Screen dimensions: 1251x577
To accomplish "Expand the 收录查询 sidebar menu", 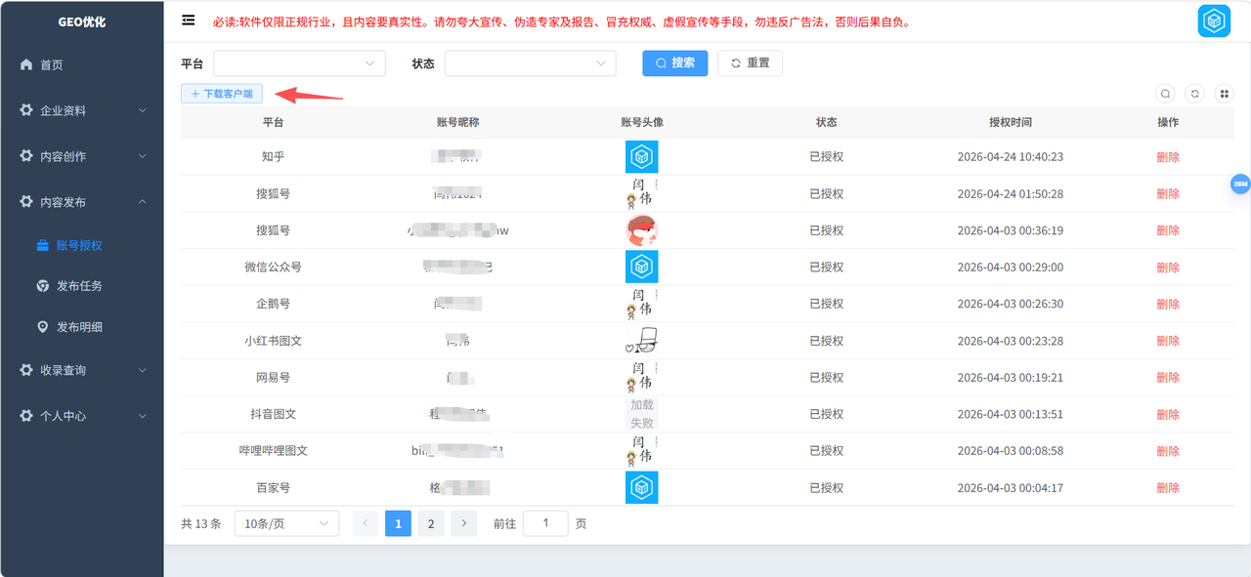I will tap(82, 370).
